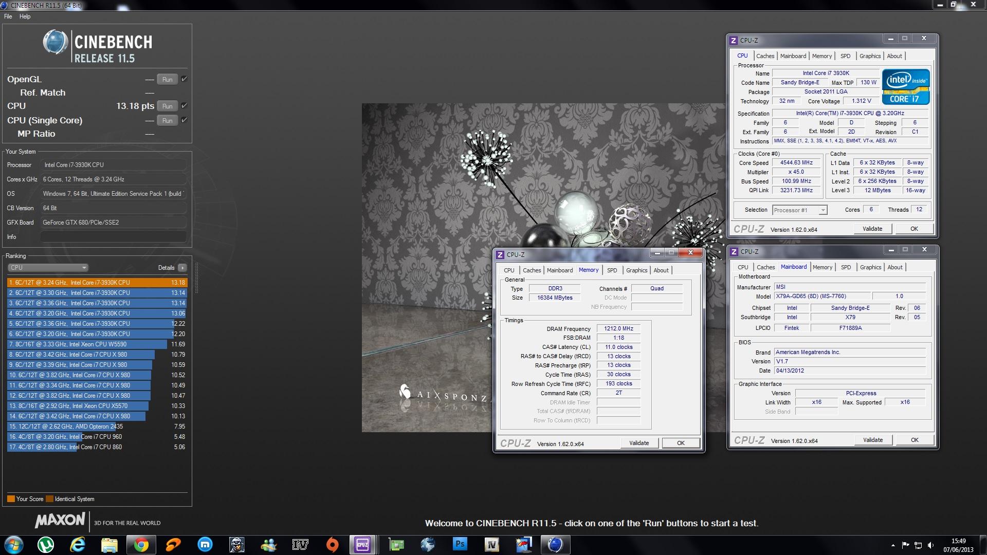Switch to Caches tab in CPU window
The image size is (987, 555).
coord(765,56)
